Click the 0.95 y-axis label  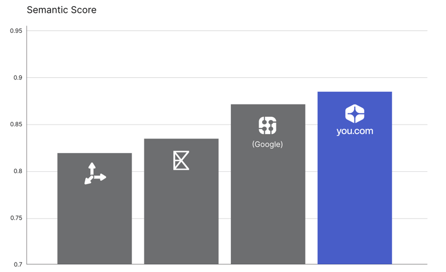(x=16, y=31)
